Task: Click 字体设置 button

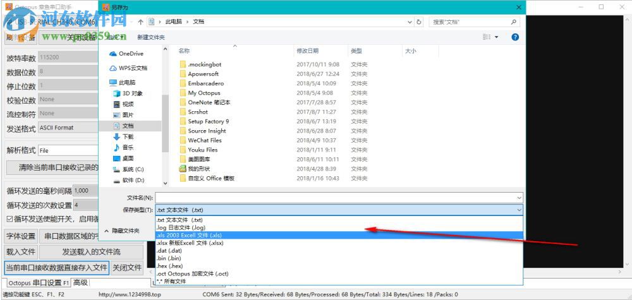Action: pyautogui.click(x=21, y=236)
